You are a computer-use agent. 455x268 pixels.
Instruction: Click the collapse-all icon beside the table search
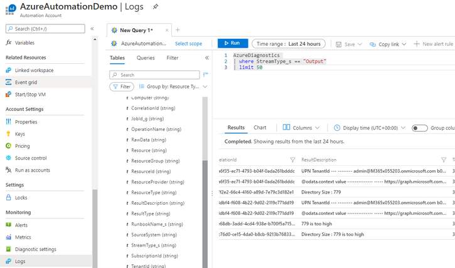(x=205, y=75)
